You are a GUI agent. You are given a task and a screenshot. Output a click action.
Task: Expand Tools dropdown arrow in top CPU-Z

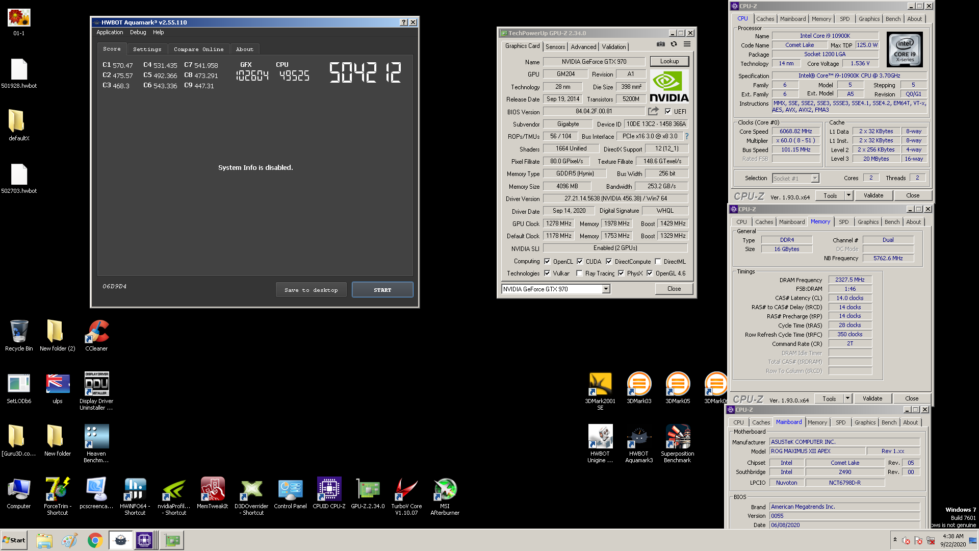tap(848, 195)
